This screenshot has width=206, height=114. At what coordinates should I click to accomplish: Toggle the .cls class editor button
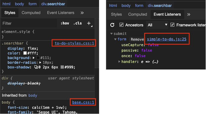77,23
